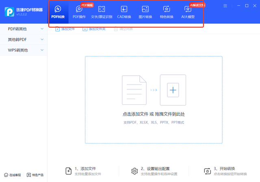Click the step 3 convert icon

[207, 171]
